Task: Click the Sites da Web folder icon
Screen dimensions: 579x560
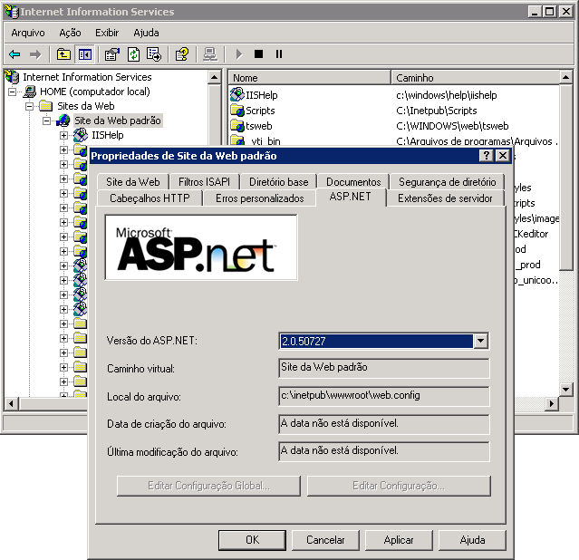Action: tap(46, 106)
